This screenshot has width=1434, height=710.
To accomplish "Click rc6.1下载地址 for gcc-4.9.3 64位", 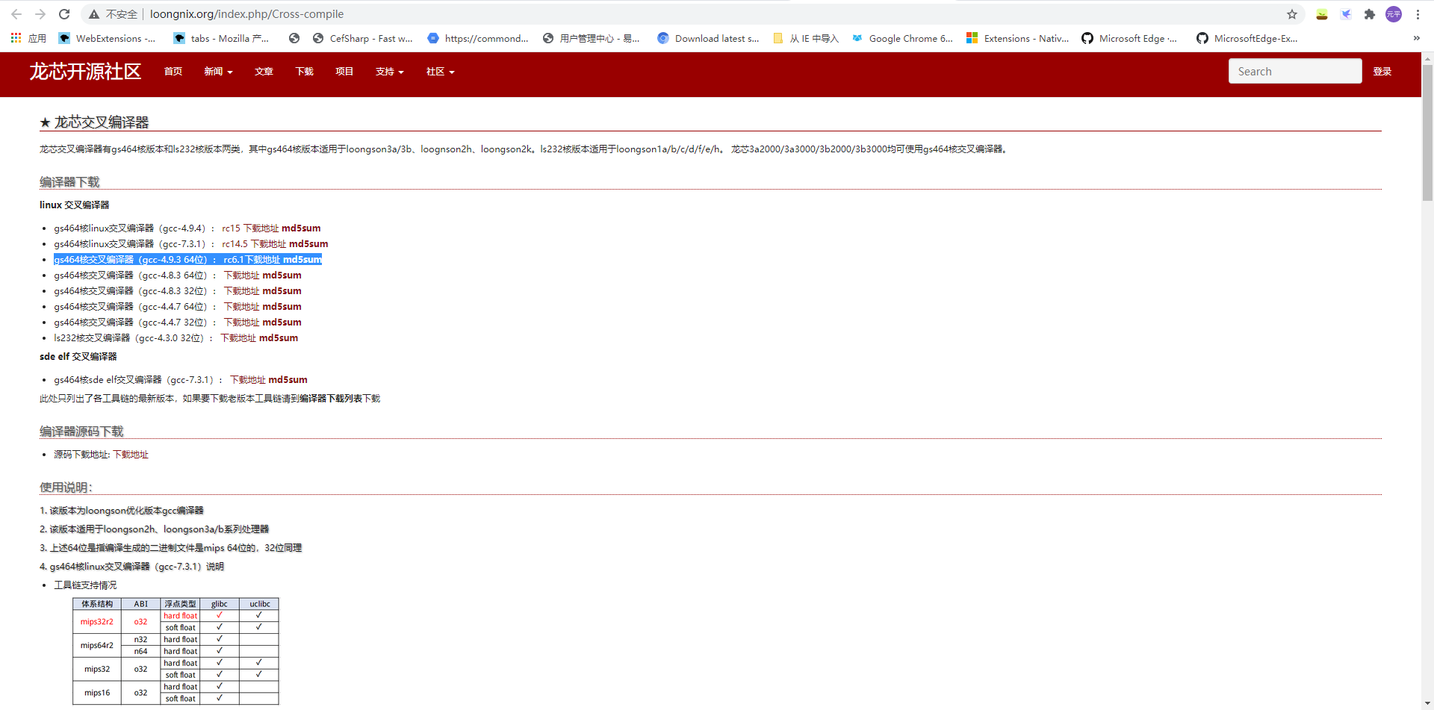I will point(252,260).
